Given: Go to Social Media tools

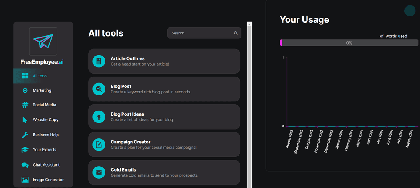Looking at the screenshot, I should (44, 105).
